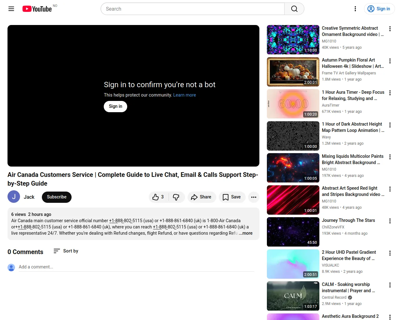Screen dimensions: 400x320
Task: Visit the Wavy channel
Action: click(x=326, y=137)
